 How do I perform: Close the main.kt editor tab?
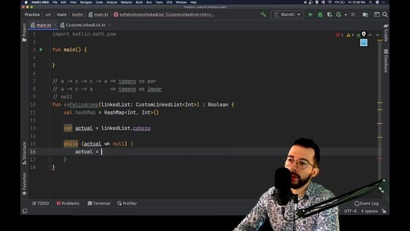[55, 25]
